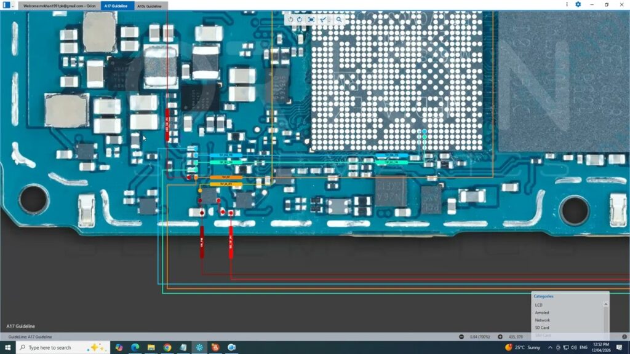The height and width of the screenshot is (354, 630).
Task: Open the settings gear in title bar
Action: (578, 4)
